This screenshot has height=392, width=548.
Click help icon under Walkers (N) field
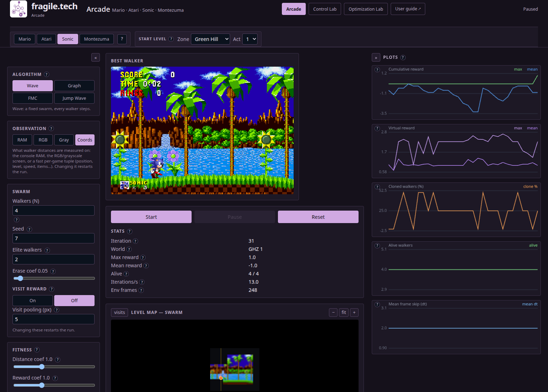16,220
